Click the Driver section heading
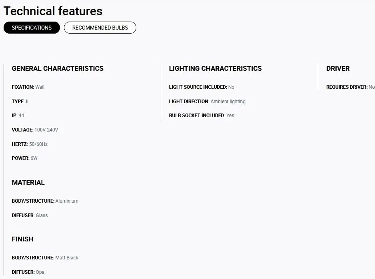This screenshot has width=375, height=279. tap(338, 69)
